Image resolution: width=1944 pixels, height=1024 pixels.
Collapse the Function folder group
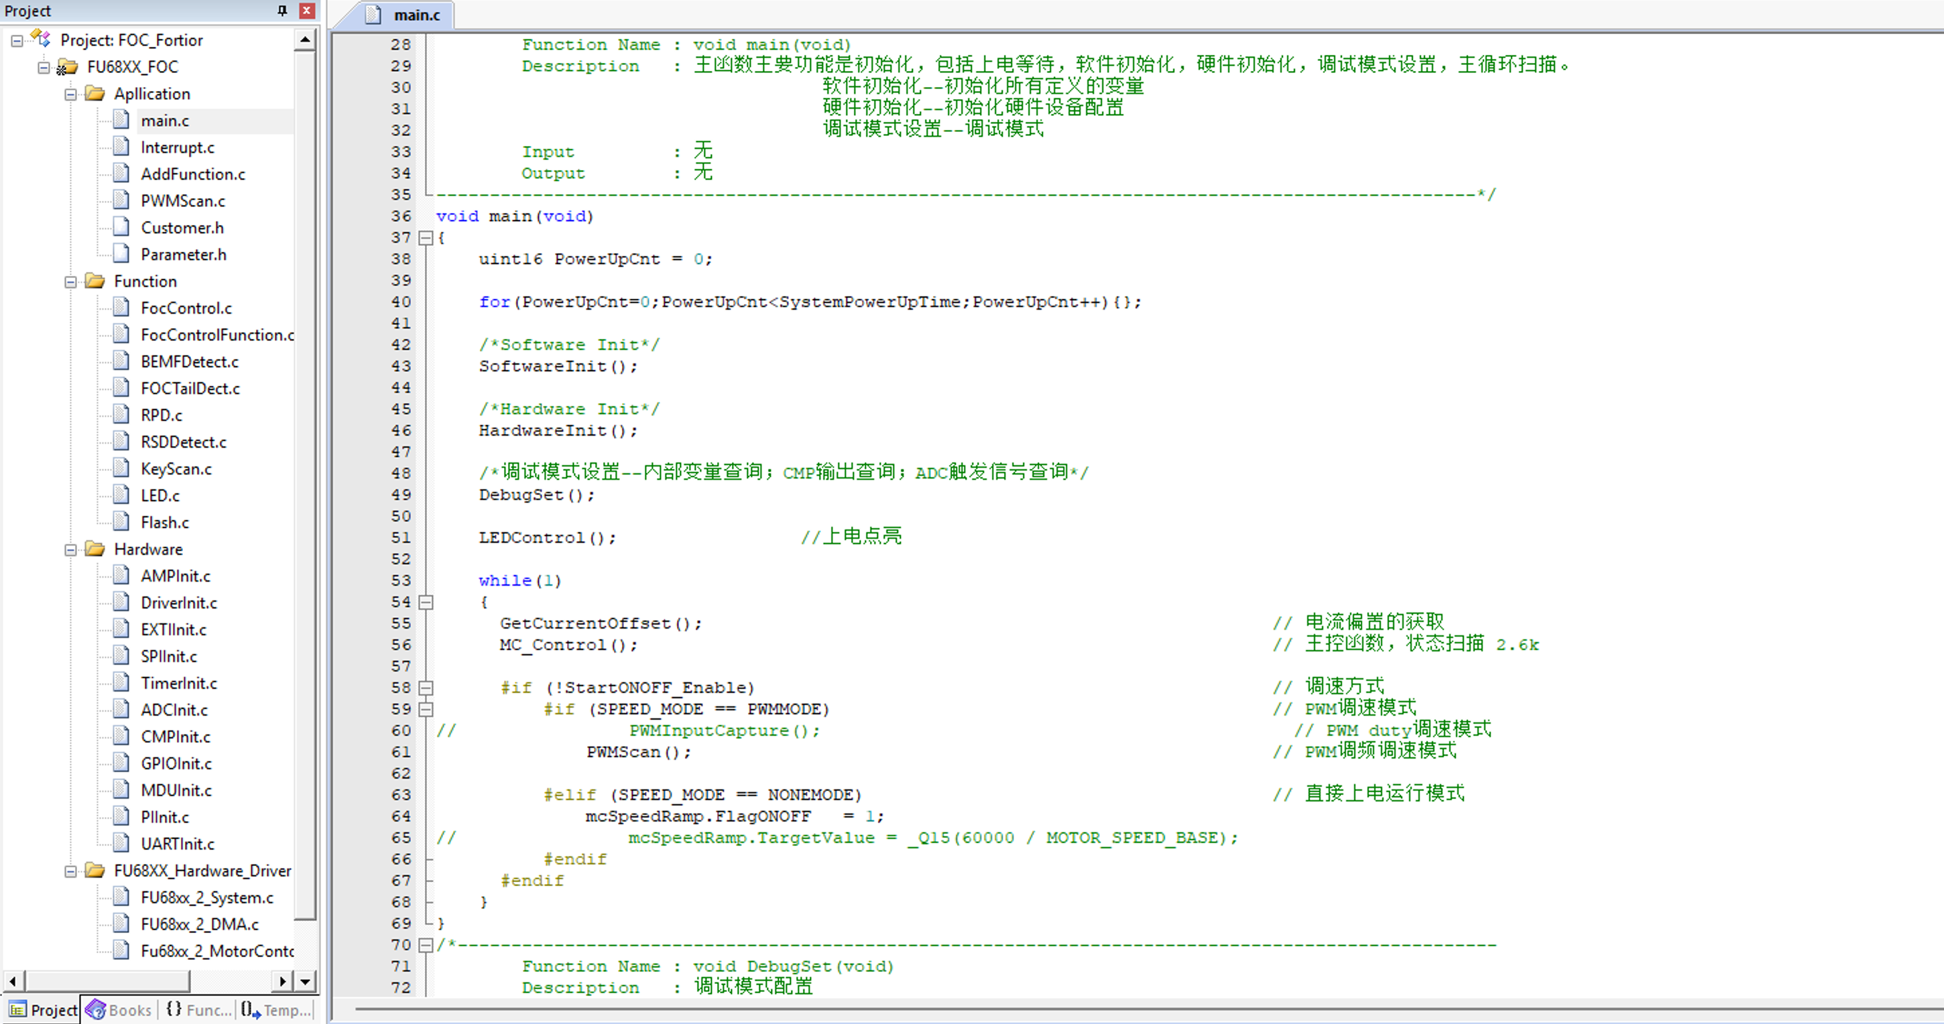coord(70,282)
